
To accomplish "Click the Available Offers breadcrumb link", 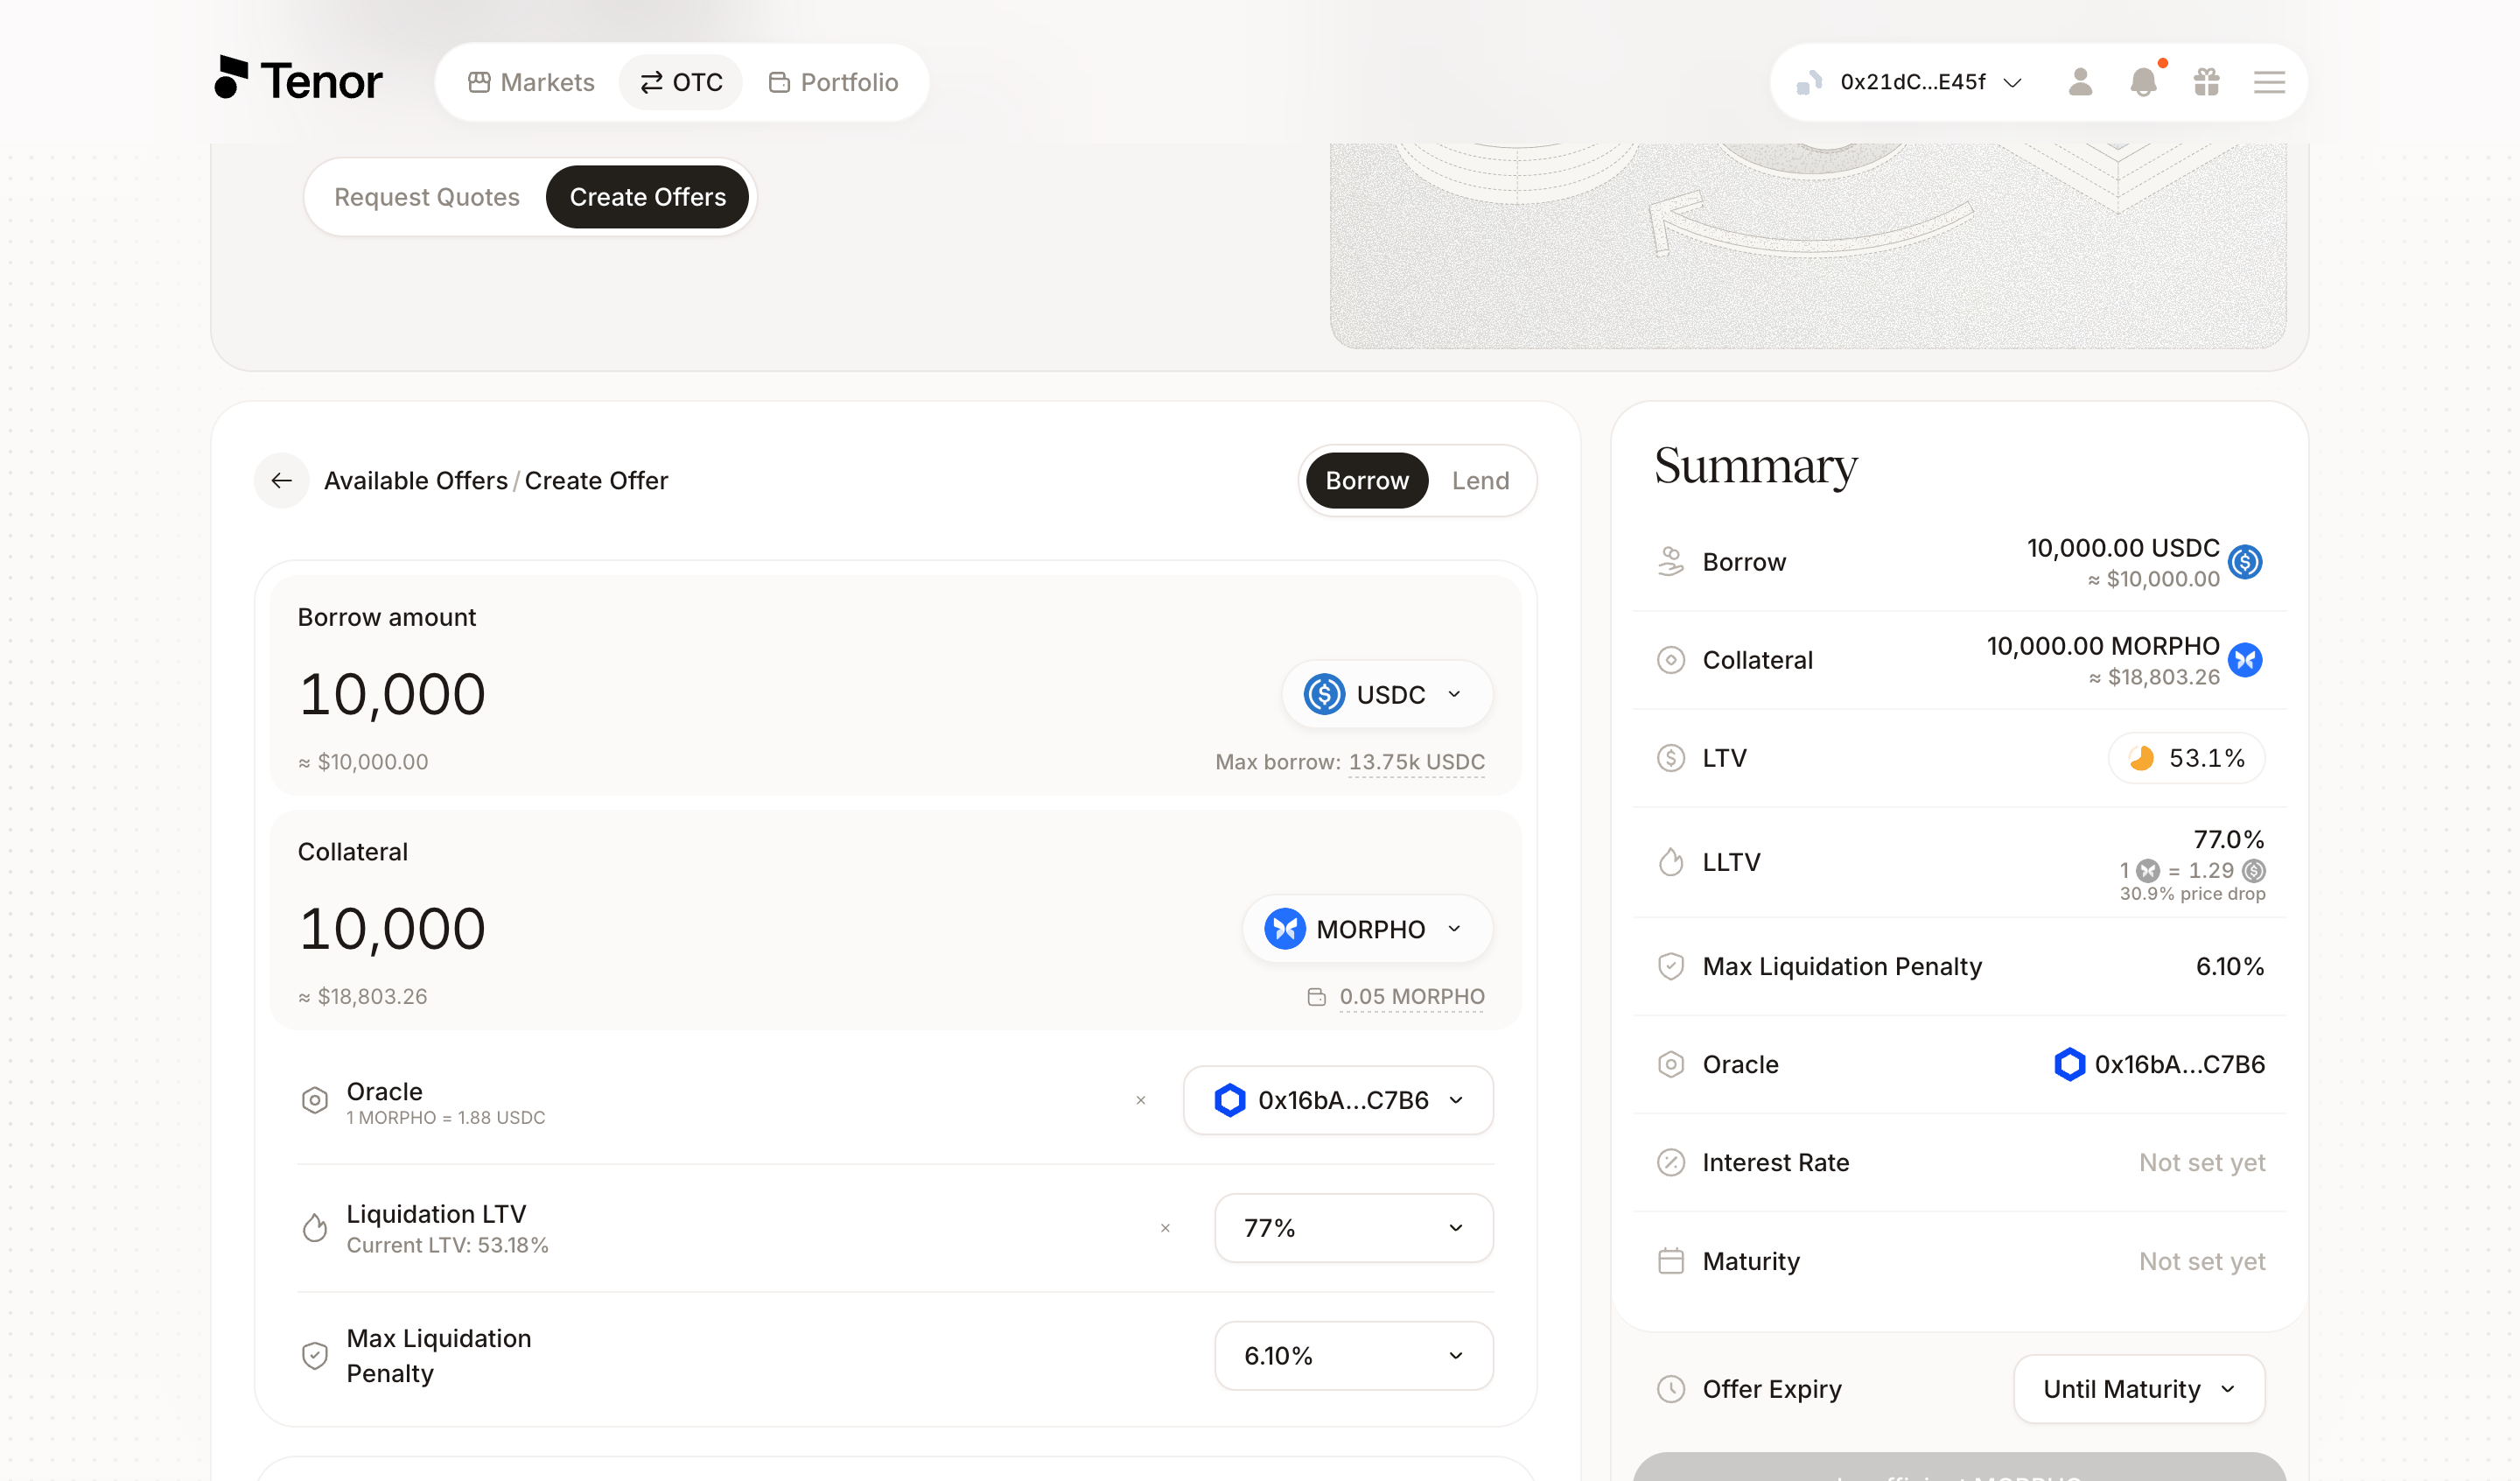I will coord(416,481).
